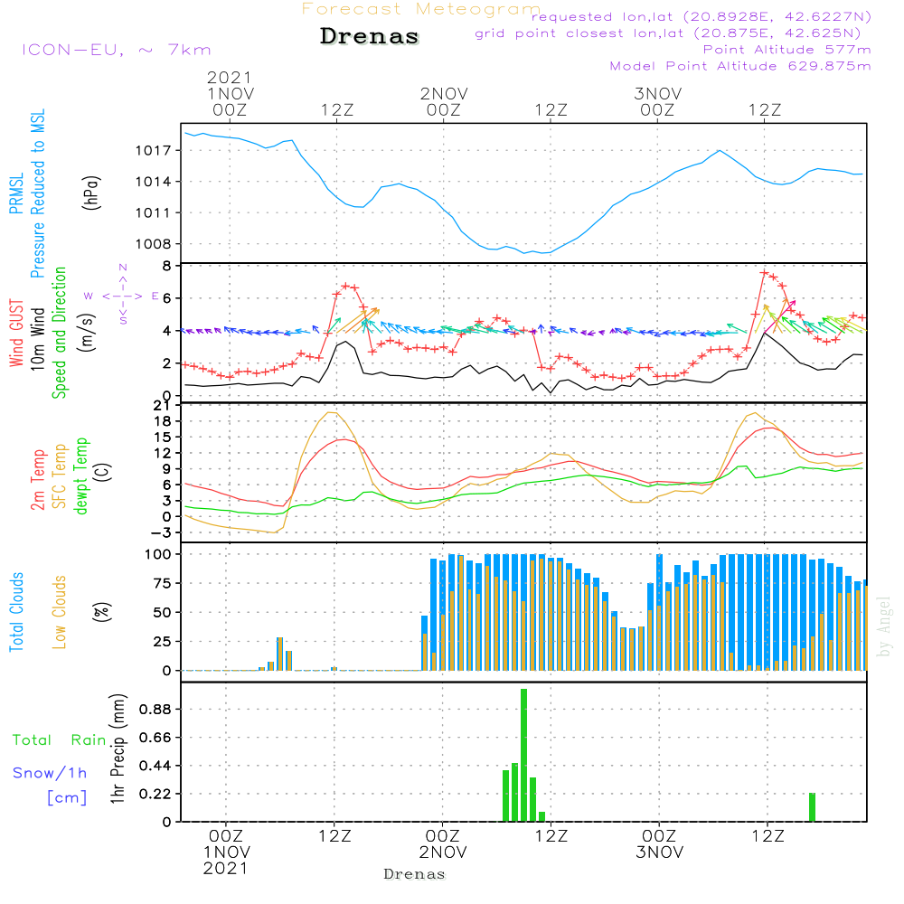Select the orange SFC Temp legend label
Image resolution: width=904 pixels, height=904 pixels.
(60, 475)
